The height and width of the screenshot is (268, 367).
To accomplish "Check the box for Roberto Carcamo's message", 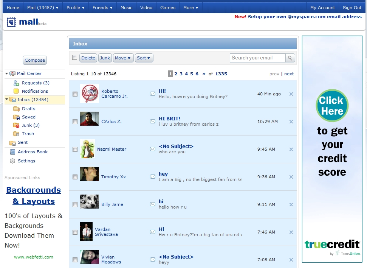I will click(x=75, y=94).
